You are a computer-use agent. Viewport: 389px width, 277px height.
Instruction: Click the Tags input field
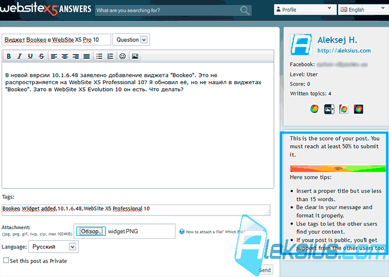point(136,210)
